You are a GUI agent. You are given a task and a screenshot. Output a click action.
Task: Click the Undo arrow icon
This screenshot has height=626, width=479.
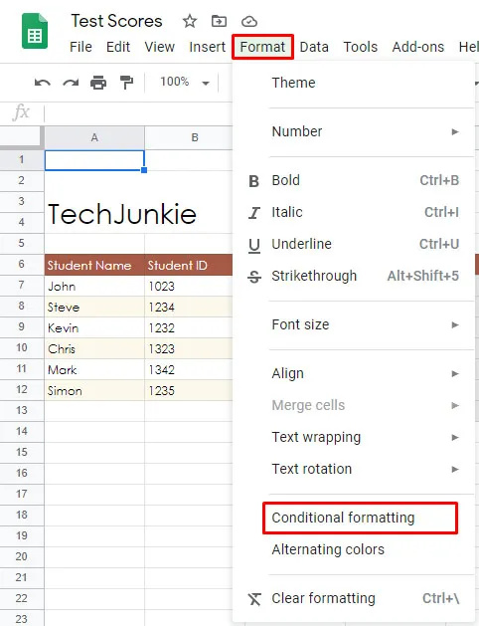[x=43, y=83]
